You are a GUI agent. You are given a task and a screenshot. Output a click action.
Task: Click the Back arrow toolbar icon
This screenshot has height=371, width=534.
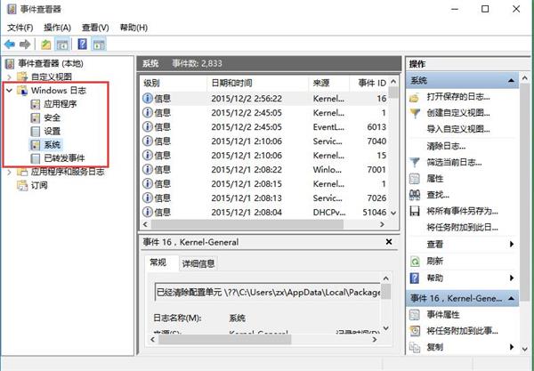tap(10, 44)
